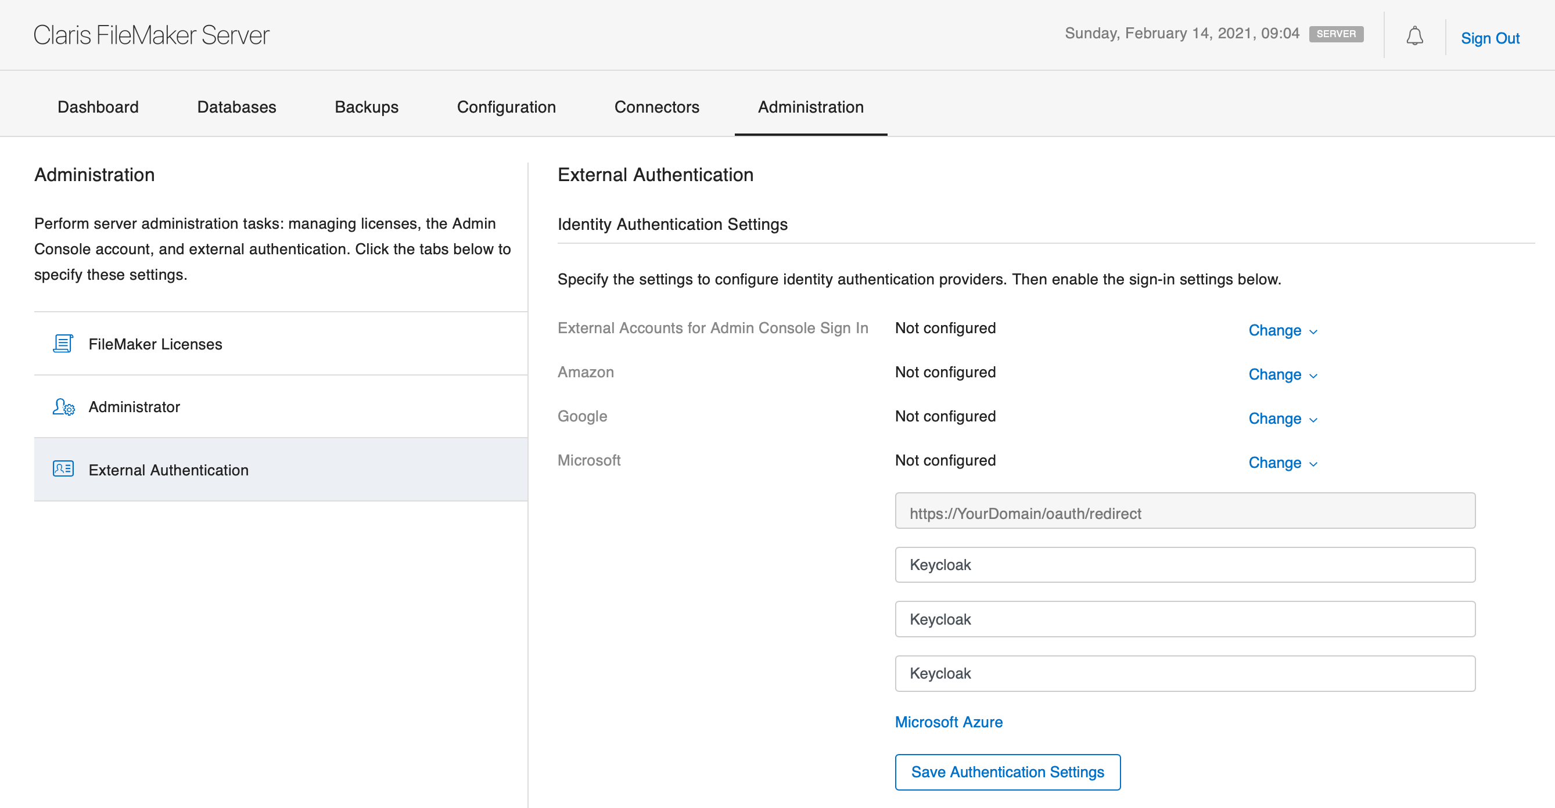Image resolution: width=1555 pixels, height=808 pixels.
Task: Select the Connectors tab
Action: [657, 107]
